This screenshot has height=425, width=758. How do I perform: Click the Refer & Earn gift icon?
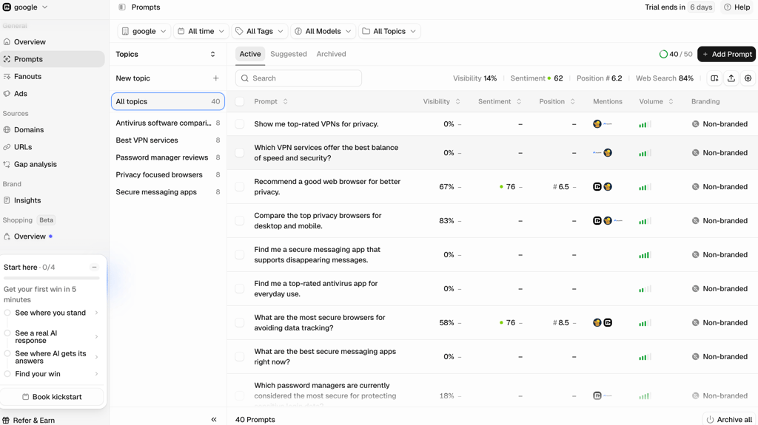pos(6,420)
